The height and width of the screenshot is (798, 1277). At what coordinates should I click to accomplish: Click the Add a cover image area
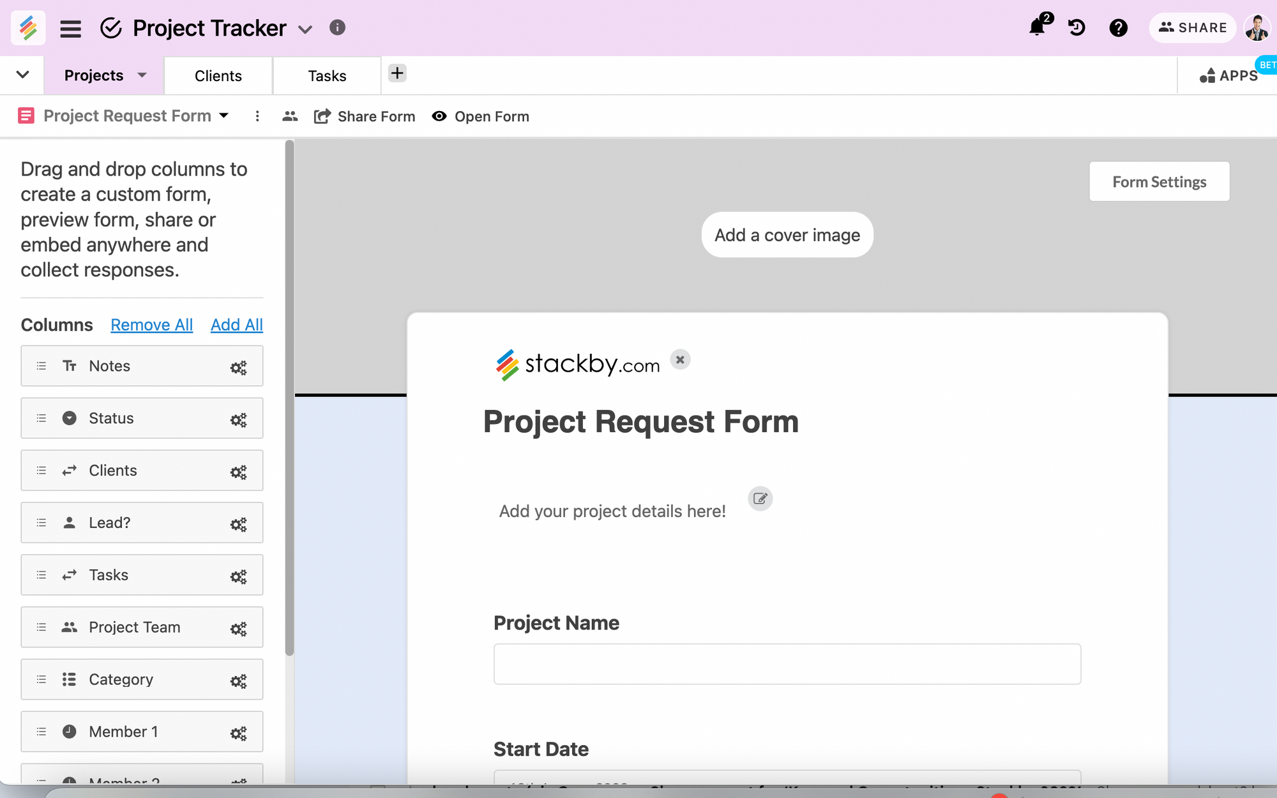click(786, 234)
